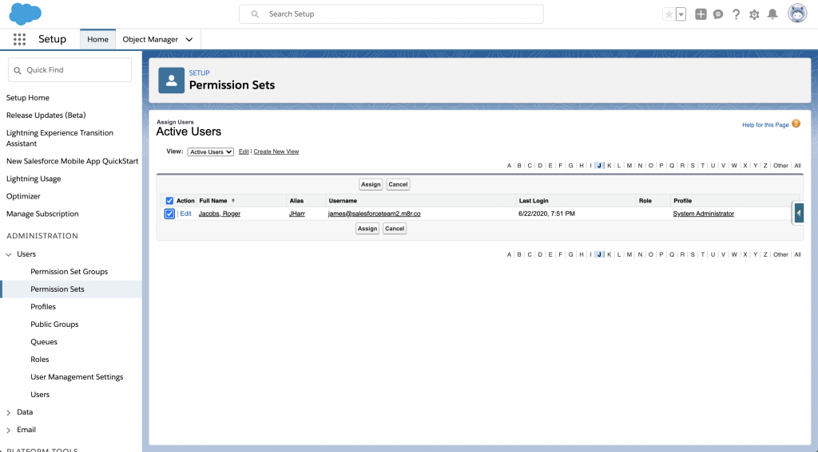The image size is (818, 452).
Task: Filter by letter S in bottom alphabet bar
Action: tap(693, 254)
